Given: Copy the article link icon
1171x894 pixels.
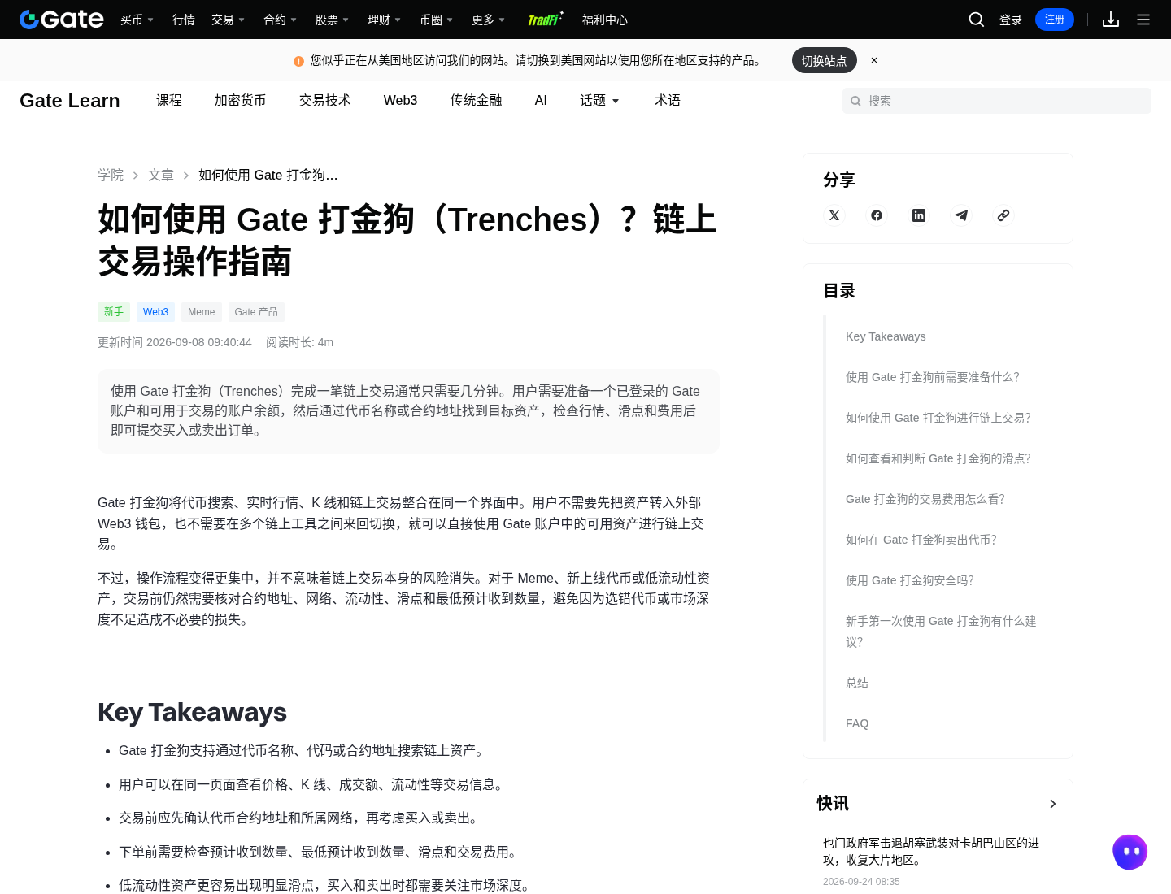Looking at the screenshot, I should (1003, 215).
